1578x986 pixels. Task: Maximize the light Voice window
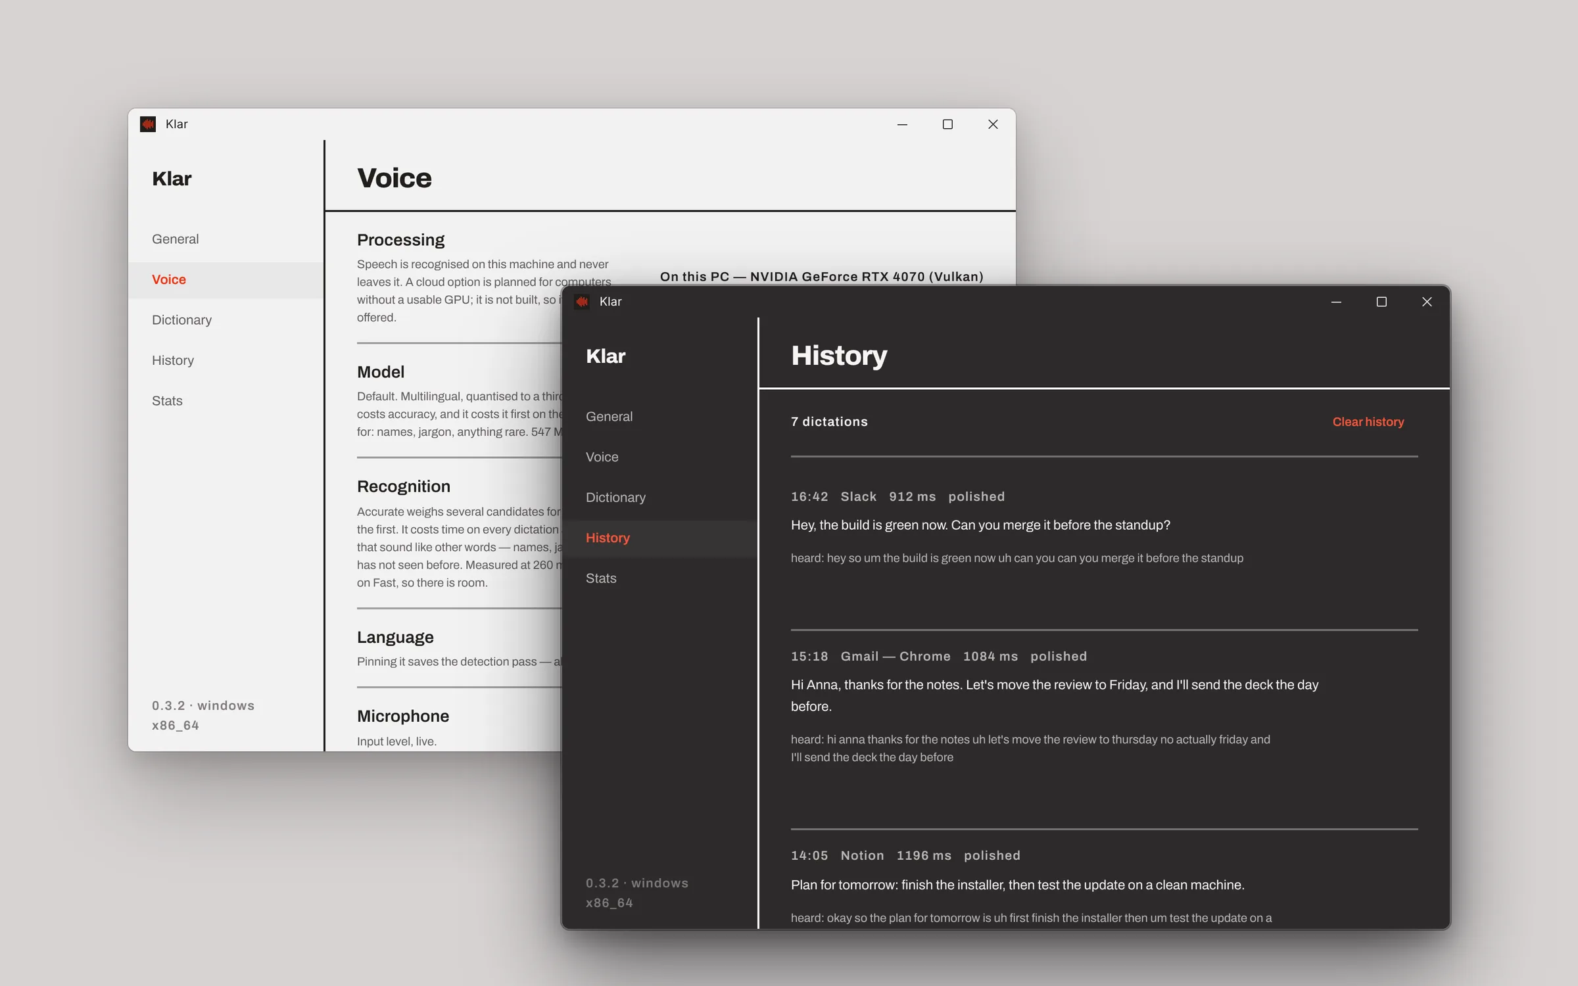tap(947, 124)
